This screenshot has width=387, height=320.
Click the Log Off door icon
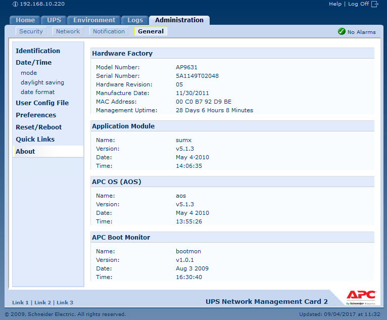pos(374,4)
